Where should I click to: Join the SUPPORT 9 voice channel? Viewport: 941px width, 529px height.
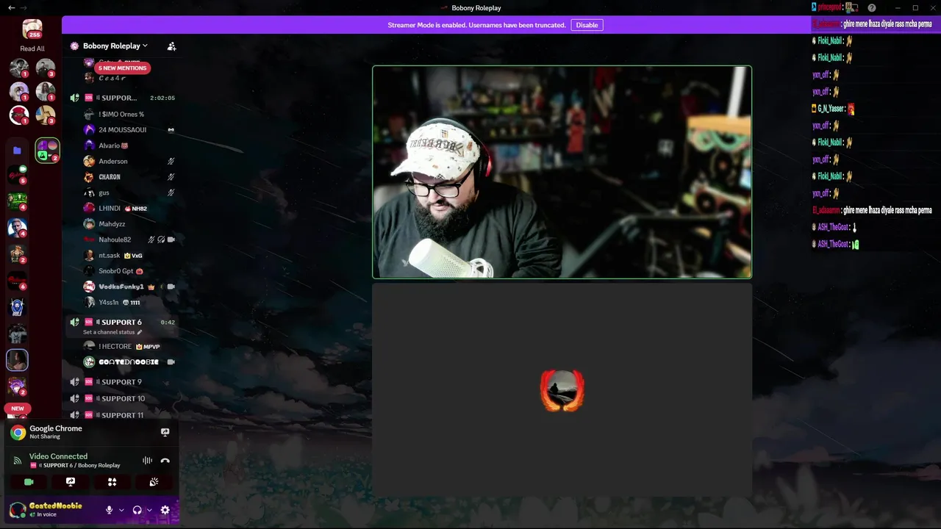tap(122, 382)
